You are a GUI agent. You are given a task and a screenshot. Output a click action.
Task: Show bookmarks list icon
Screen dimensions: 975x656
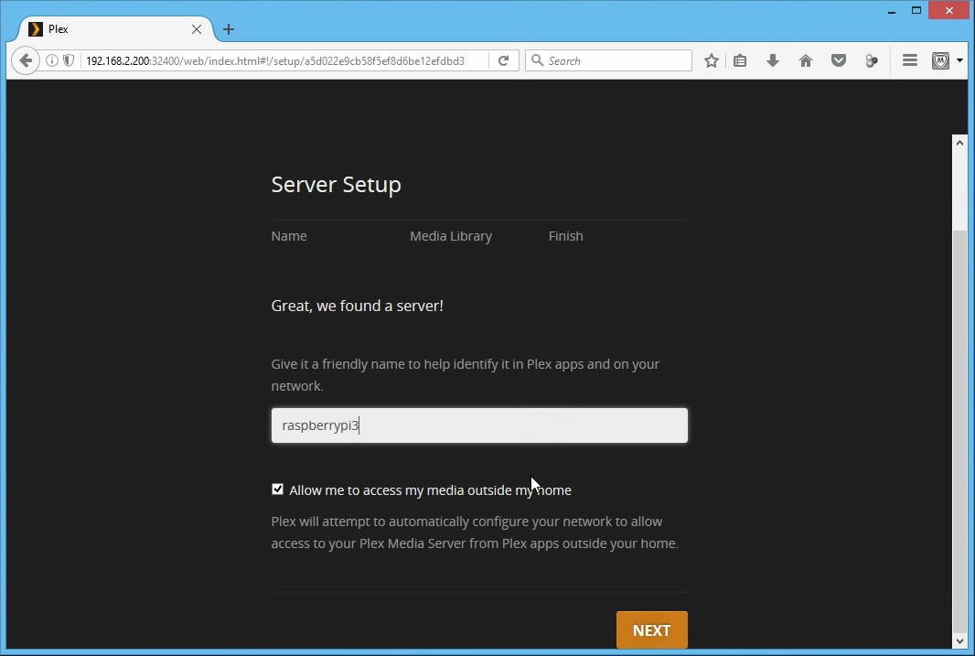click(740, 60)
